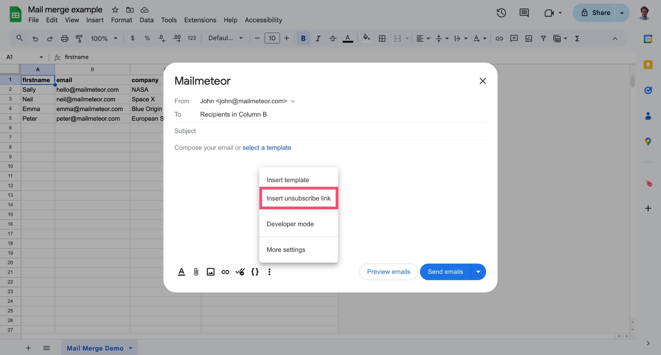This screenshot has width=661, height=355.
Task: Open the number format 123 menu
Action: coord(192,38)
